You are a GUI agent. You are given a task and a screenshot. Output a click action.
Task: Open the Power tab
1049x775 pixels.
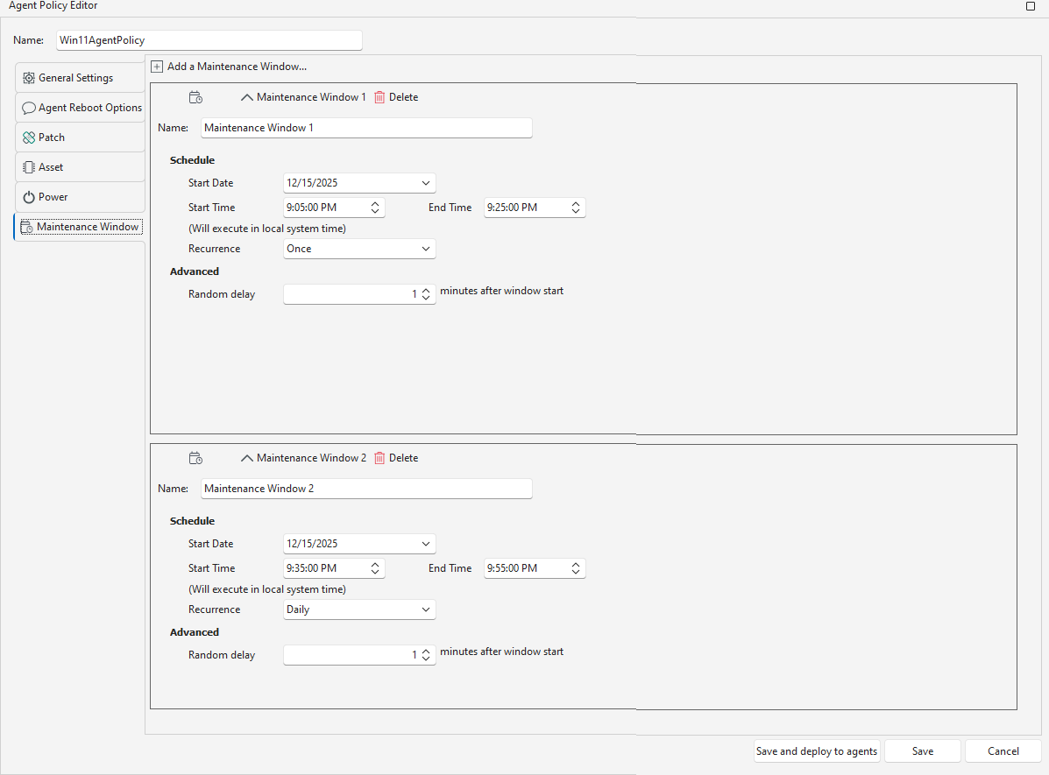click(79, 197)
